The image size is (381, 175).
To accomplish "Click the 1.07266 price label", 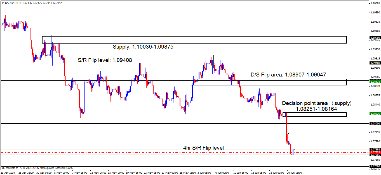I will point(375,155).
